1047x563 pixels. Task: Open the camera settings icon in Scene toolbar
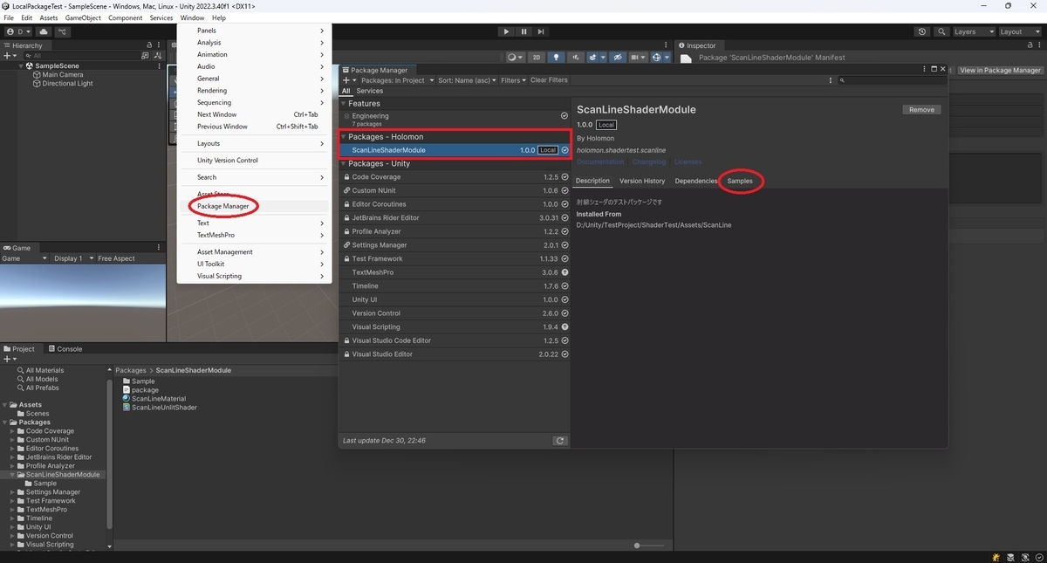[636, 56]
